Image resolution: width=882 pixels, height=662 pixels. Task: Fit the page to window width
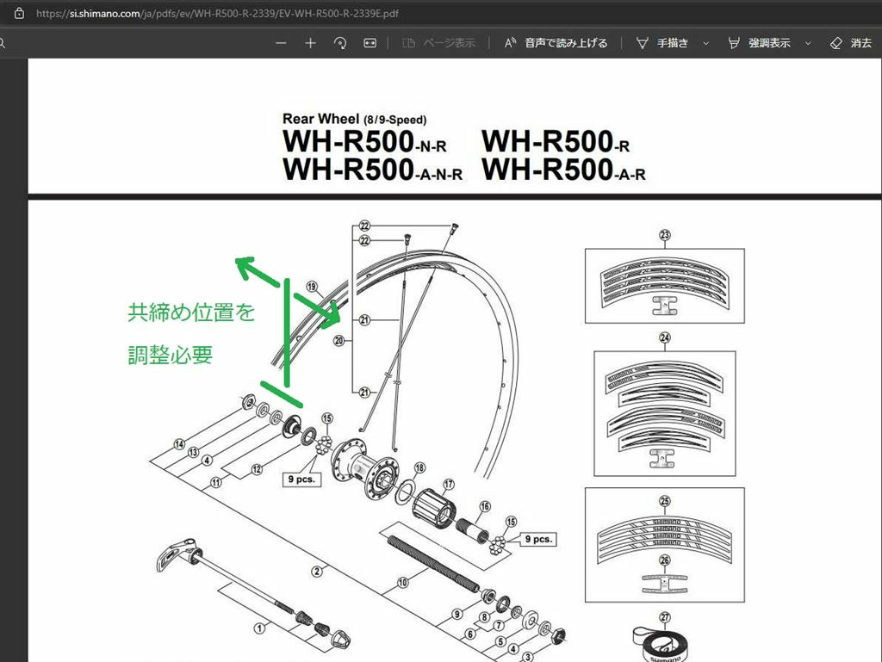pyautogui.click(x=370, y=43)
